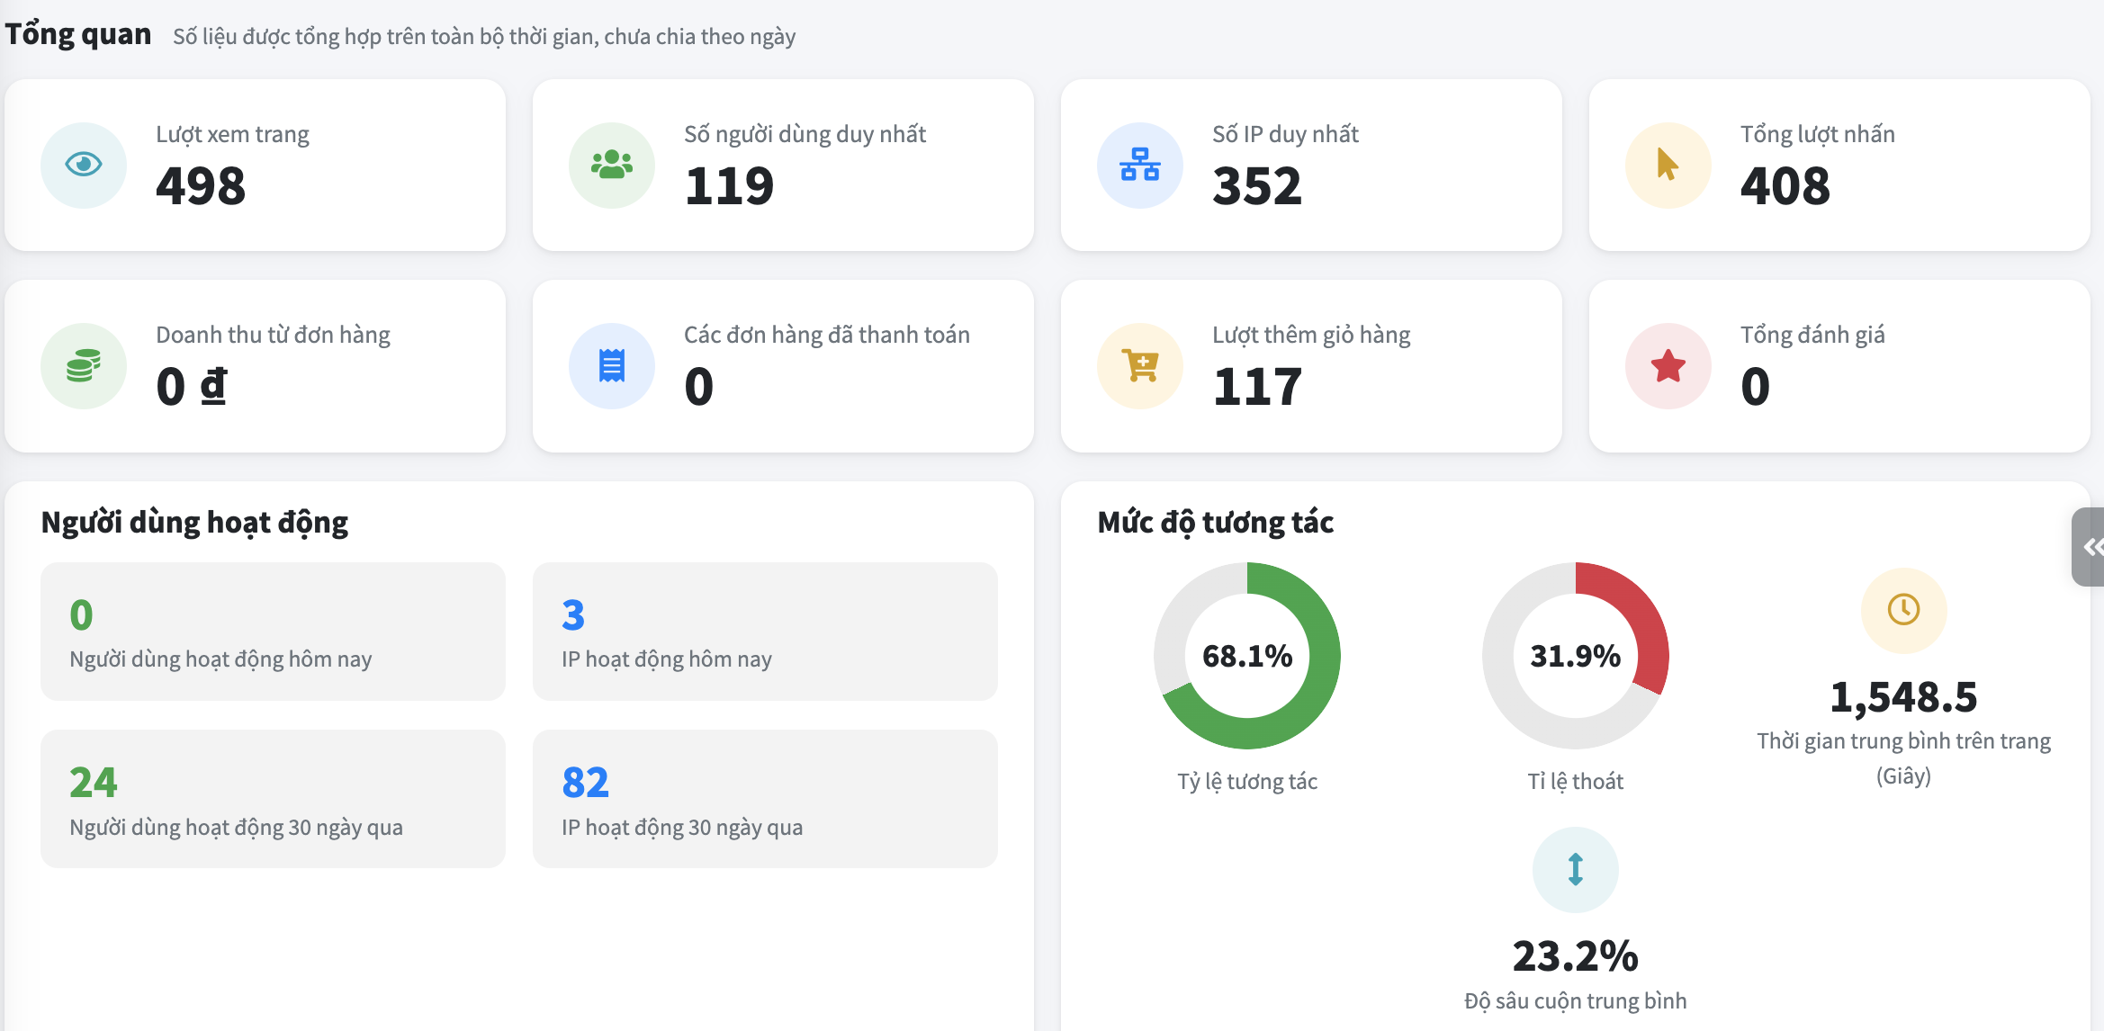The height and width of the screenshot is (1031, 2104).
Task: Click the 498 page views value
Action: pyautogui.click(x=201, y=186)
